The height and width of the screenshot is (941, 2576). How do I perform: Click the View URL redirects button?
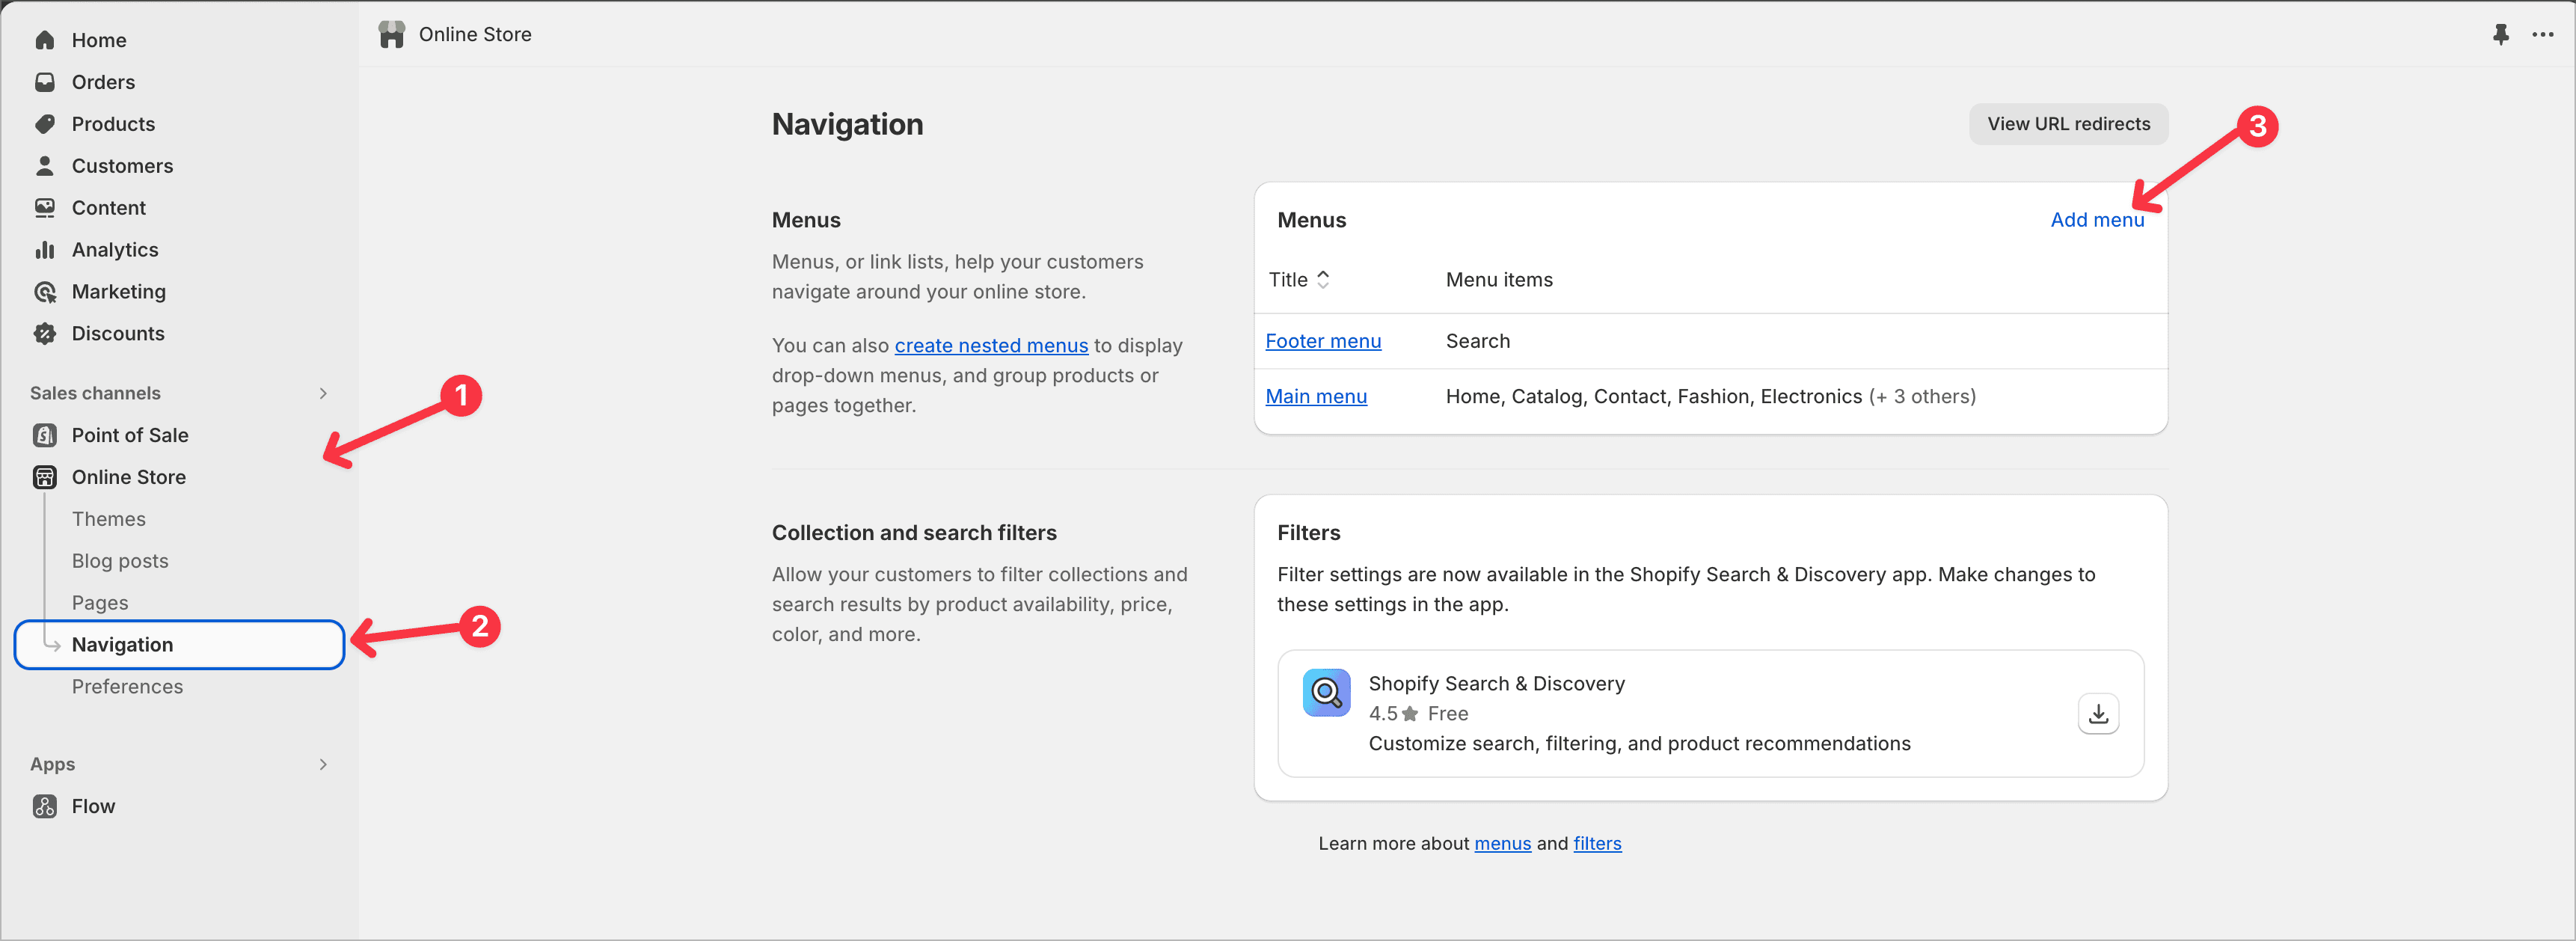[x=2068, y=124]
